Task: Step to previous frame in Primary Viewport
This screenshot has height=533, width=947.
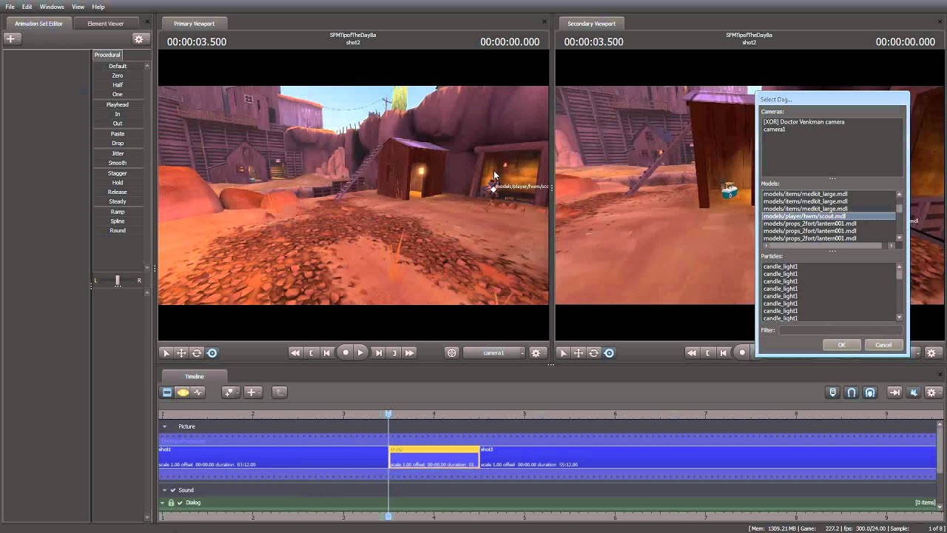Action: (327, 353)
